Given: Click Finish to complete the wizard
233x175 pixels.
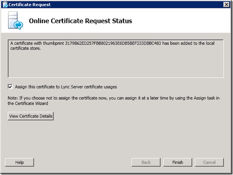Looking at the screenshot, I should (177, 162).
